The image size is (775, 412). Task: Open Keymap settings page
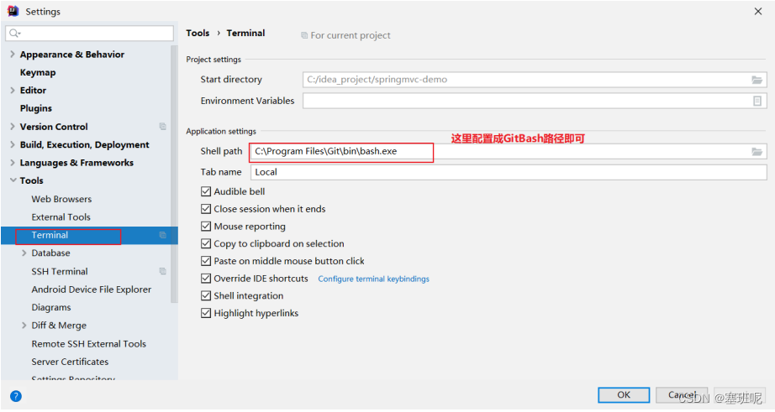pos(38,72)
